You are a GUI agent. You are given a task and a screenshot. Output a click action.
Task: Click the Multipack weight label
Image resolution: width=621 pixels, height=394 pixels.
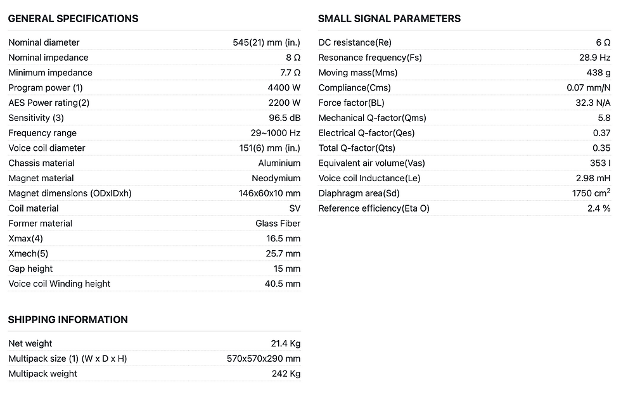click(42, 374)
